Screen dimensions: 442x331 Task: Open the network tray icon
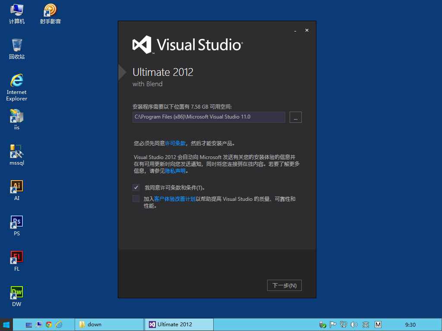click(x=343, y=325)
